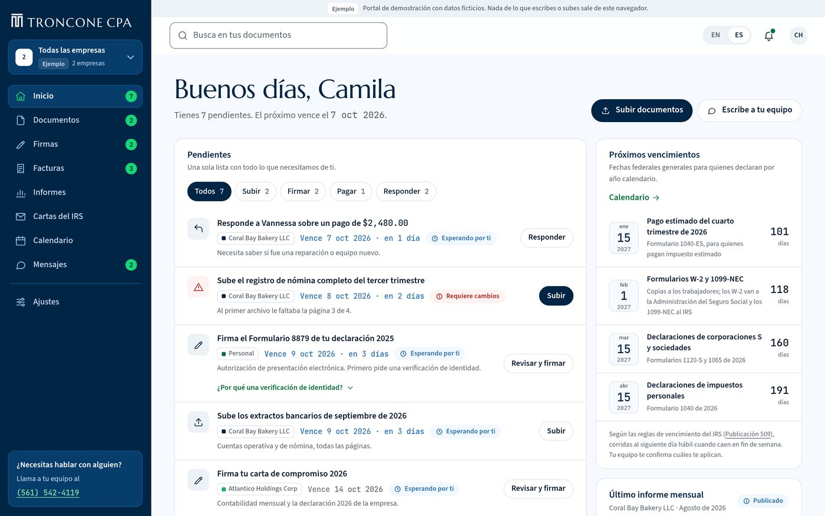Open the Calendario link in Próximos vencimientos
825x516 pixels.
tap(634, 198)
